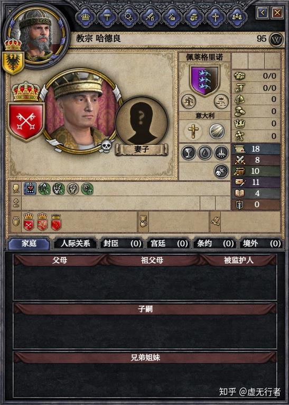Image resolution: width=289 pixels, height=405 pixels.
Task: Open the dynasty tree icon
Action: (x=189, y=102)
